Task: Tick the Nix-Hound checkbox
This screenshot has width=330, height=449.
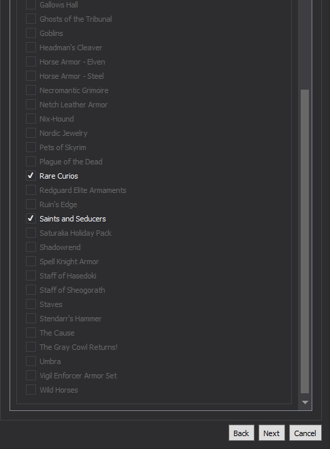Action: [31, 119]
